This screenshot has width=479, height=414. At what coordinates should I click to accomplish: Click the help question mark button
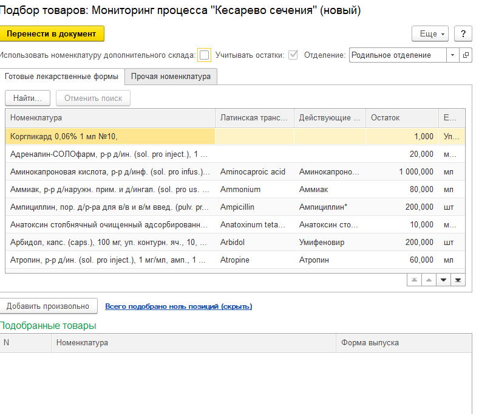[463, 34]
